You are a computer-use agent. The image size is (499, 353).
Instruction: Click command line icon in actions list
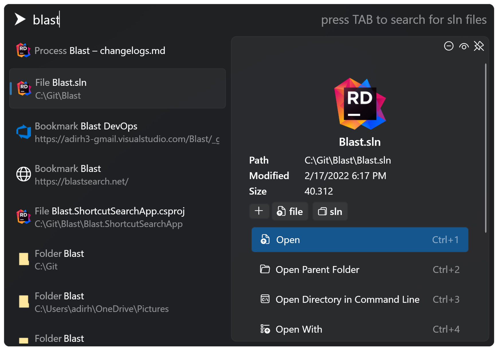[265, 299]
